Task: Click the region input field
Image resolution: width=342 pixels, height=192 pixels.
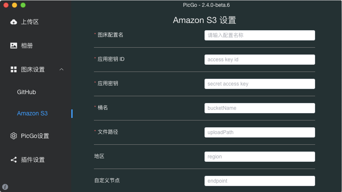Action: pyautogui.click(x=260, y=157)
